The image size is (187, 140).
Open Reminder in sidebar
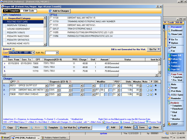tap(174, 98)
